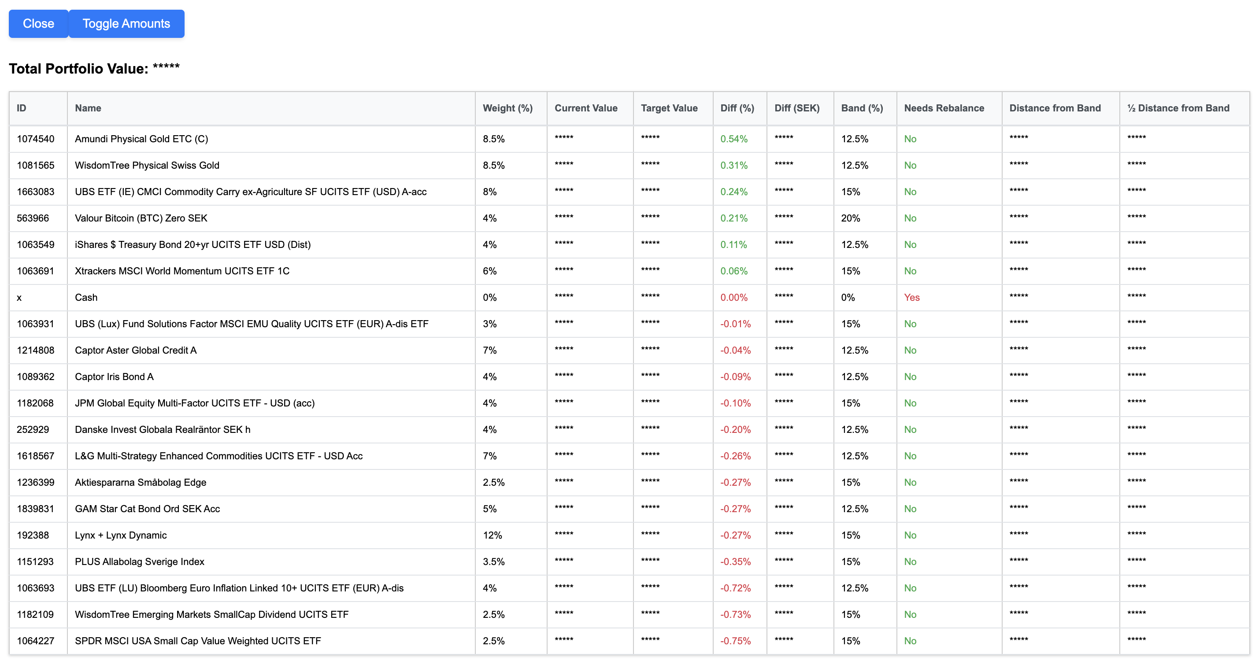Click the Weight (%) column header
The image size is (1259, 672).
point(507,108)
